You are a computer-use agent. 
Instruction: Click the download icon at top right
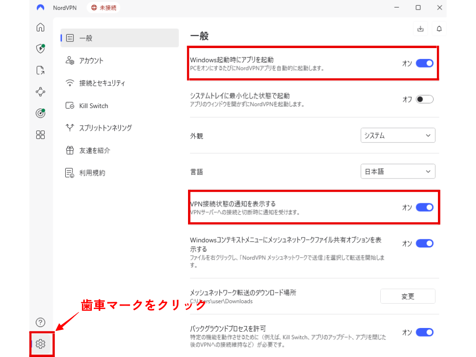(x=420, y=29)
